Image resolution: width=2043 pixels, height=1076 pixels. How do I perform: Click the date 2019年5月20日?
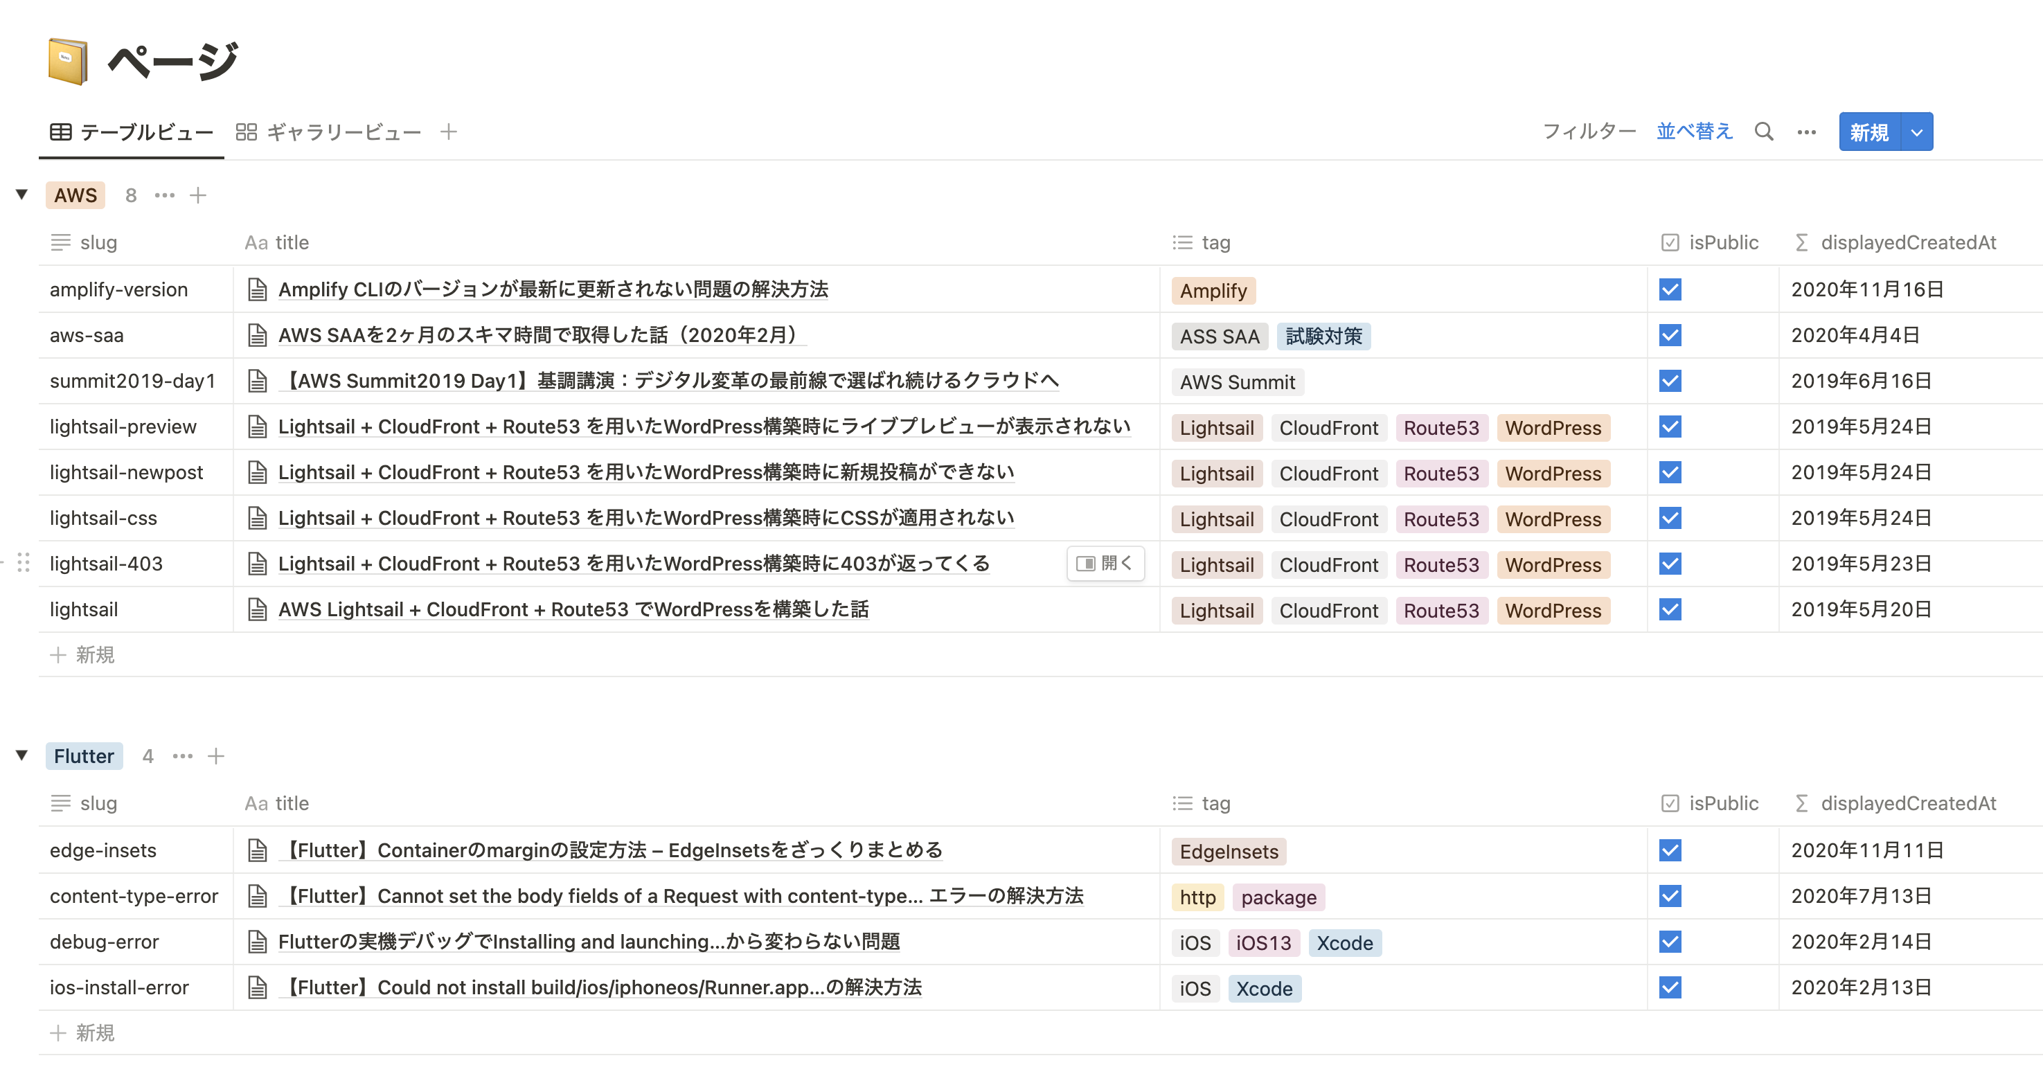point(1861,609)
